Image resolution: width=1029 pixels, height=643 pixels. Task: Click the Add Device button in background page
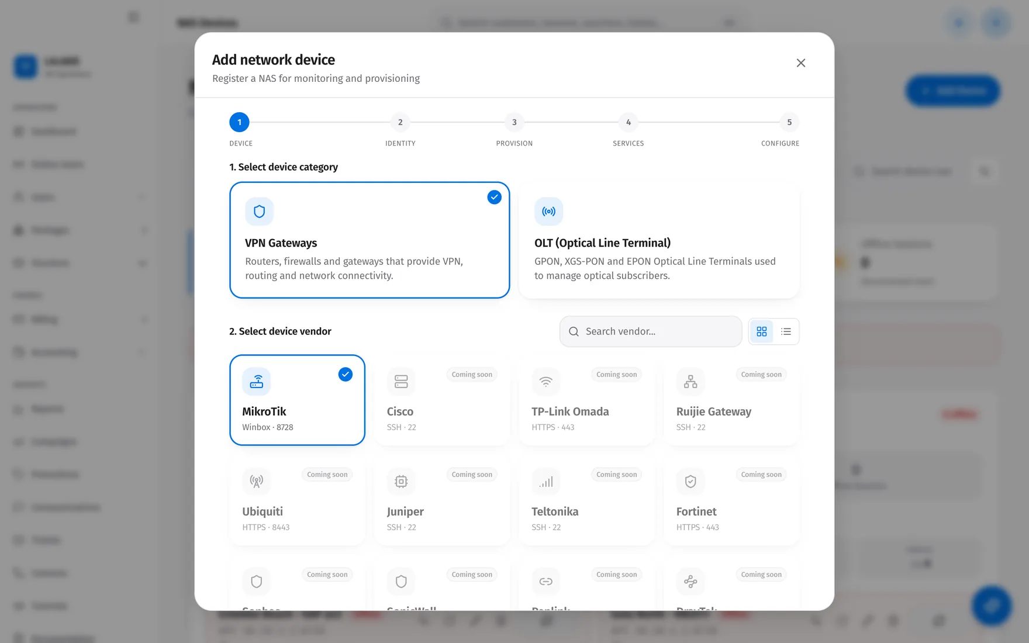click(952, 91)
